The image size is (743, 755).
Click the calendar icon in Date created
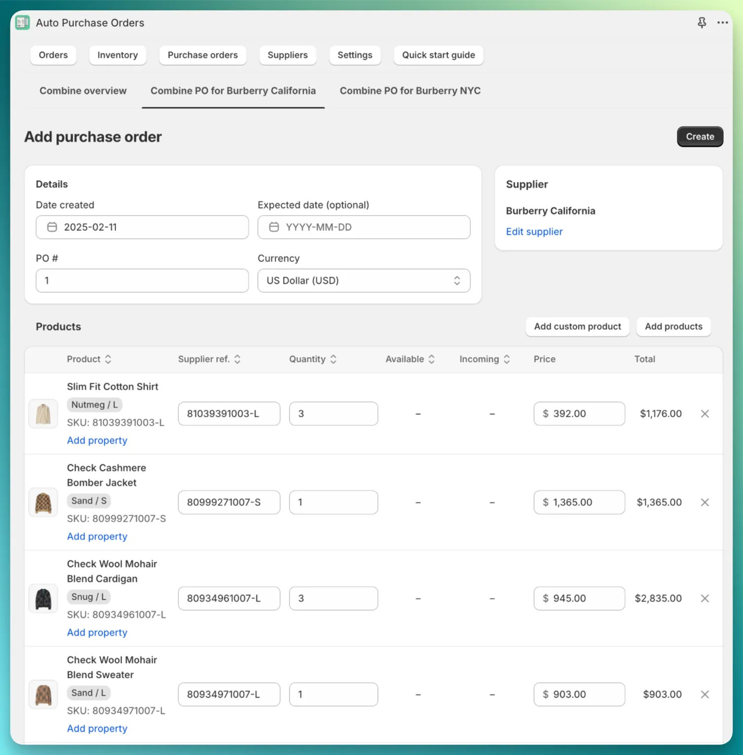point(52,227)
